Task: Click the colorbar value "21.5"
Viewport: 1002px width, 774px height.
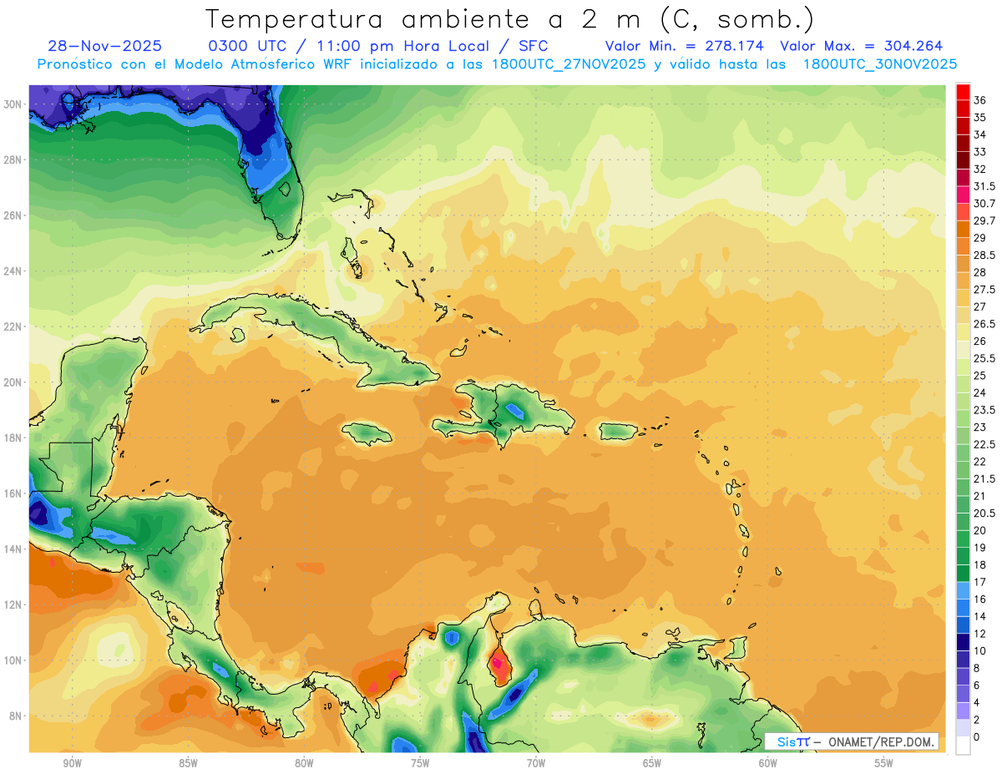Action: tap(984, 478)
